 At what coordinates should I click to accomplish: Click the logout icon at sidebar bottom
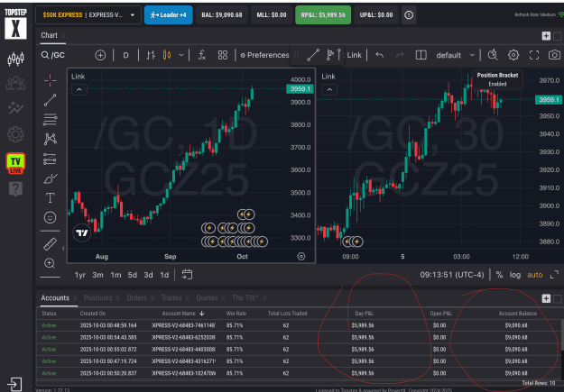pos(14,384)
